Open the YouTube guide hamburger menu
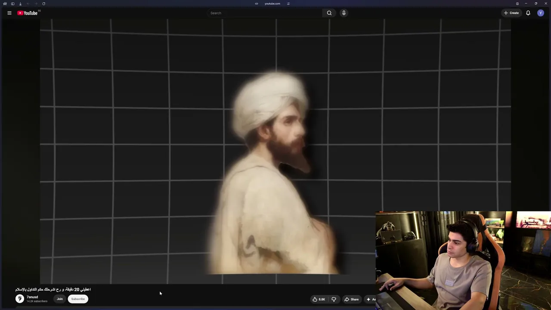Viewport: 551px width, 310px height. coord(9,13)
